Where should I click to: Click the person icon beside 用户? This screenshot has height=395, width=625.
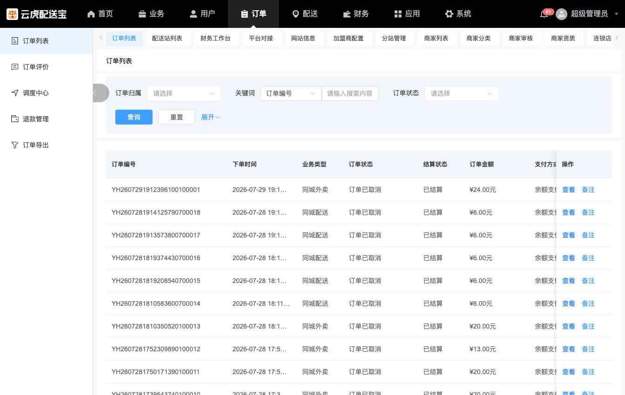[x=193, y=14]
